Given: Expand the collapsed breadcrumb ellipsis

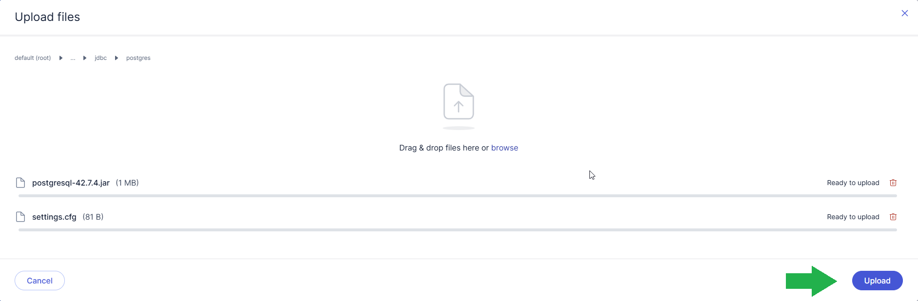Looking at the screenshot, I should 73,58.
